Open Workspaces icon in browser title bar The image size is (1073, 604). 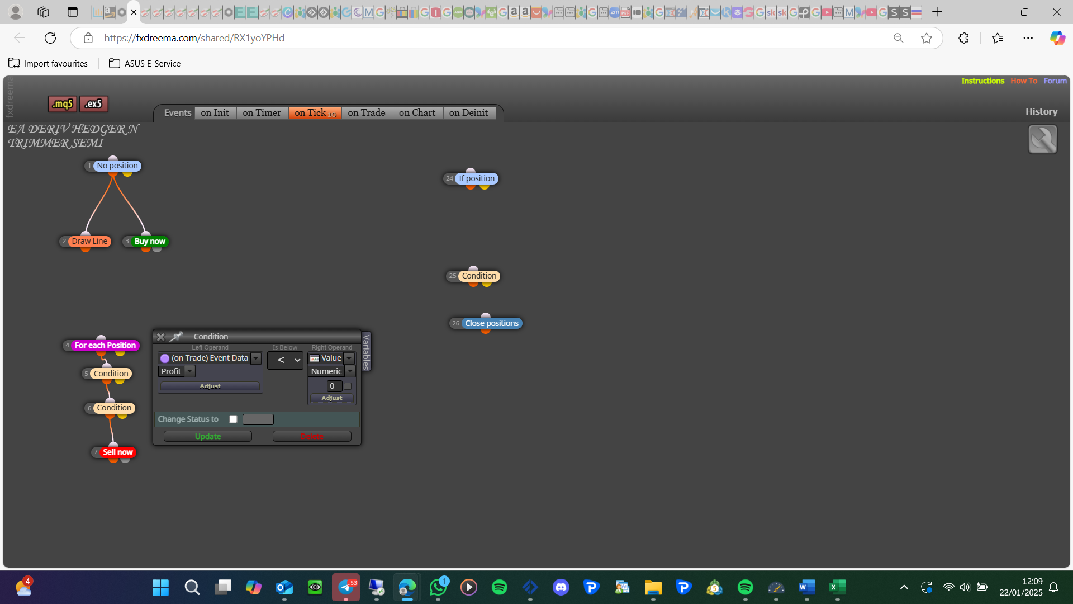[x=43, y=12]
